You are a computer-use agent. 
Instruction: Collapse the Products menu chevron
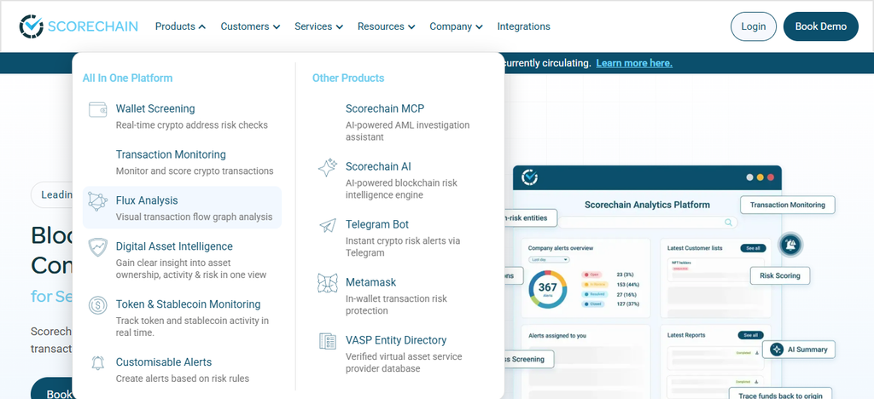point(201,26)
